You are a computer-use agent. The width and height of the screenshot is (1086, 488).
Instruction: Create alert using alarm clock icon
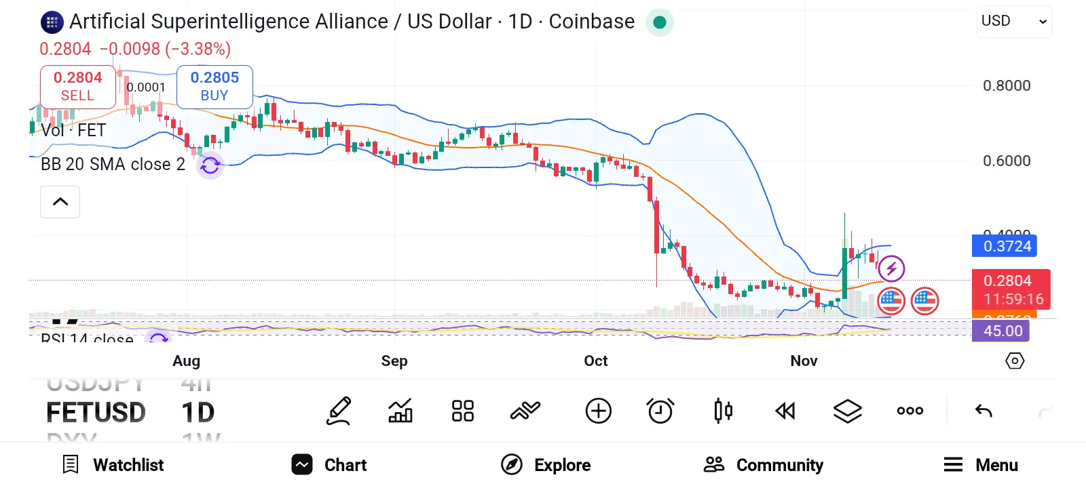click(660, 411)
